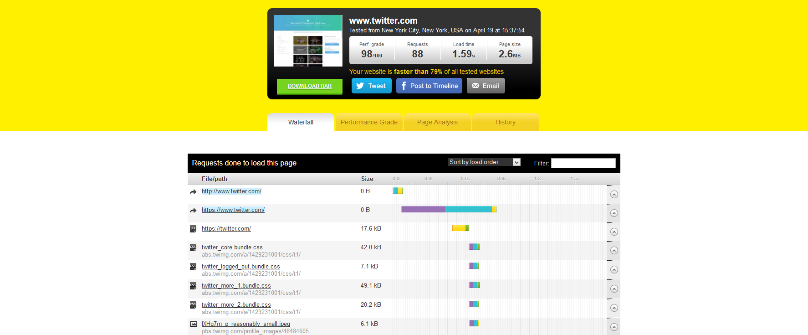Click the Page size 2.6MB value
The width and height of the screenshot is (808, 335).
(x=510, y=54)
